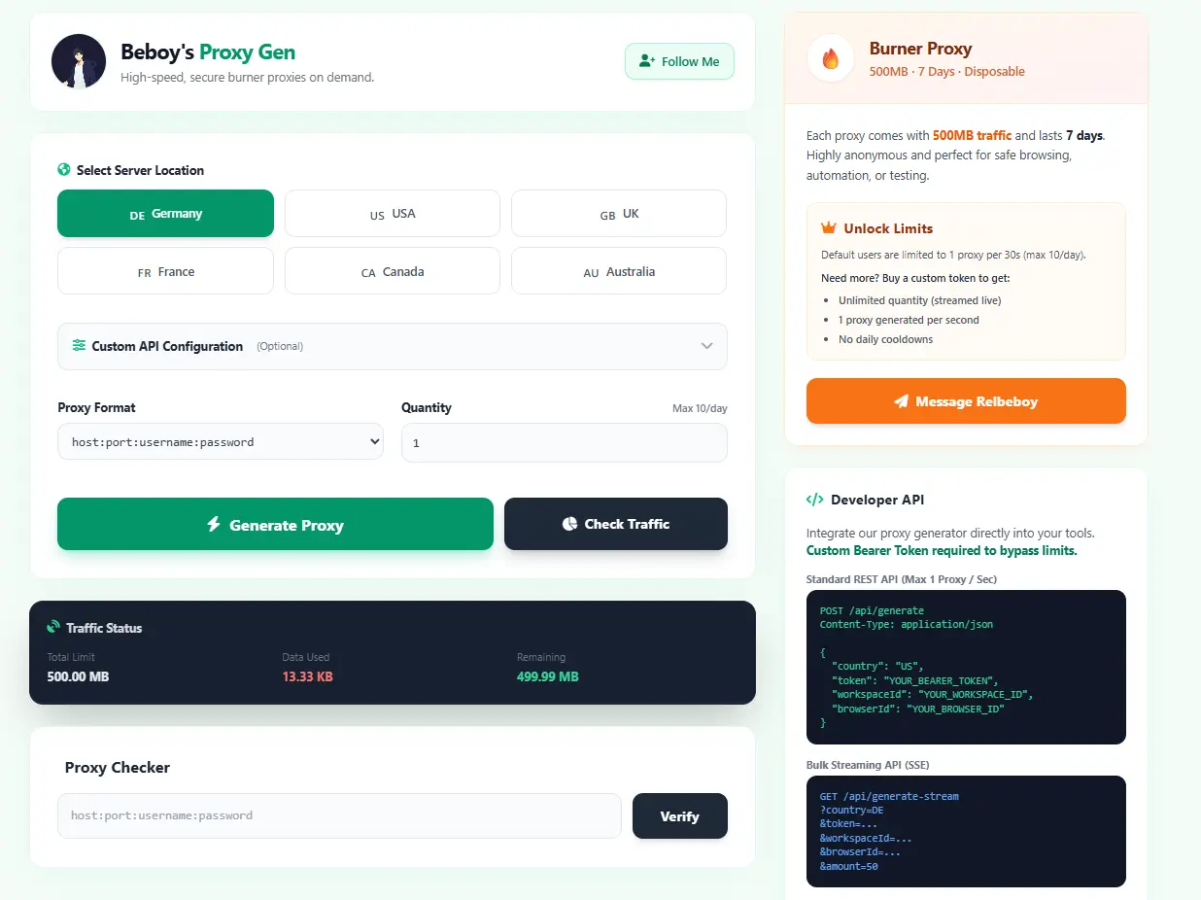Click the Proxy Checker input field
Screen dimensions: 1201x900
(x=339, y=815)
